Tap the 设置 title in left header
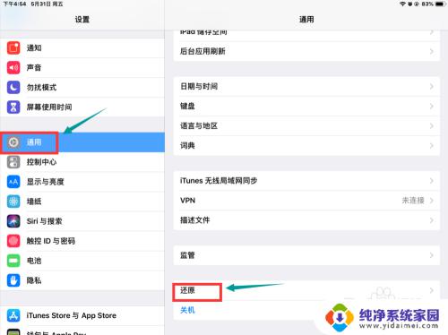The width and height of the screenshot is (448, 335). pos(82,20)
